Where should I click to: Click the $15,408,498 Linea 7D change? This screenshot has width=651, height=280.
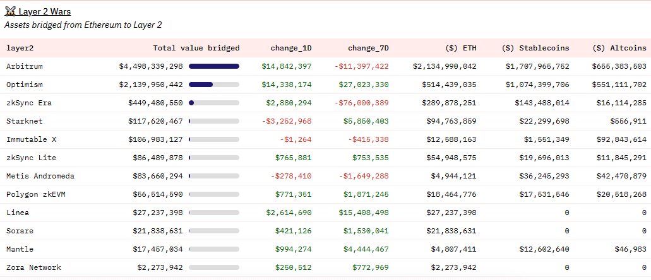(364, 213)
